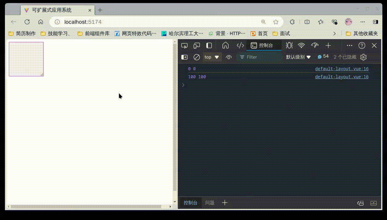Open Browser essentials heart icon

(x=335, y=22)
